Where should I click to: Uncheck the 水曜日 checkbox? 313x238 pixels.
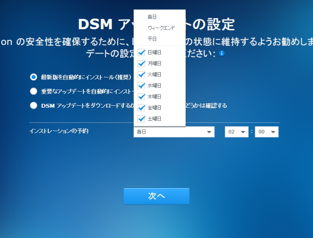(x=141, y=86)
